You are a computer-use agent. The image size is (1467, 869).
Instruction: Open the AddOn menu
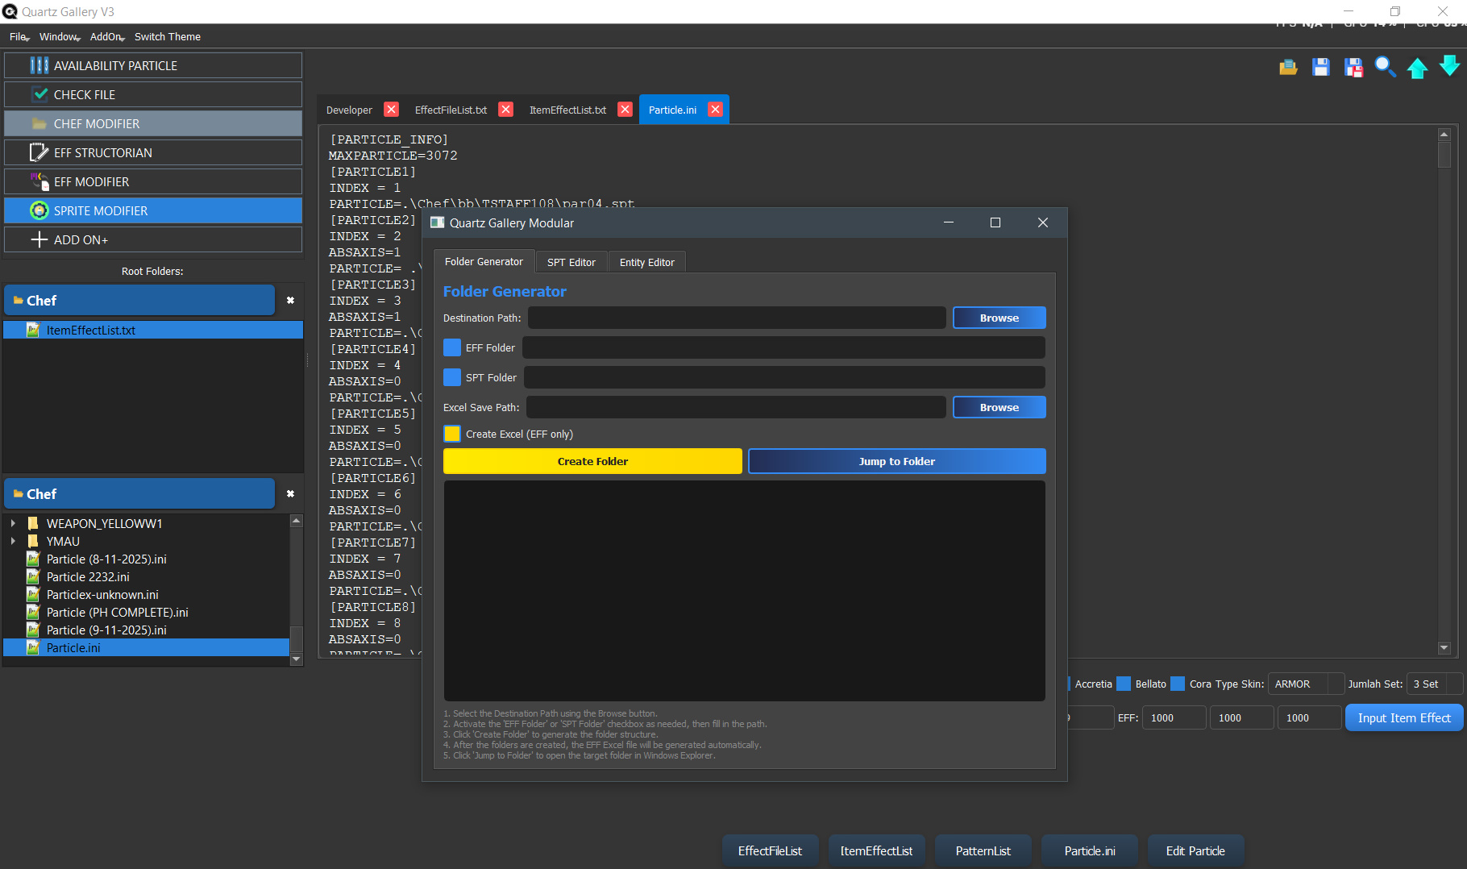106,36
